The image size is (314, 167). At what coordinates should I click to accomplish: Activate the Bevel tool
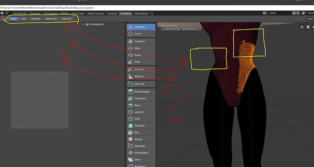tap(141, 105)
